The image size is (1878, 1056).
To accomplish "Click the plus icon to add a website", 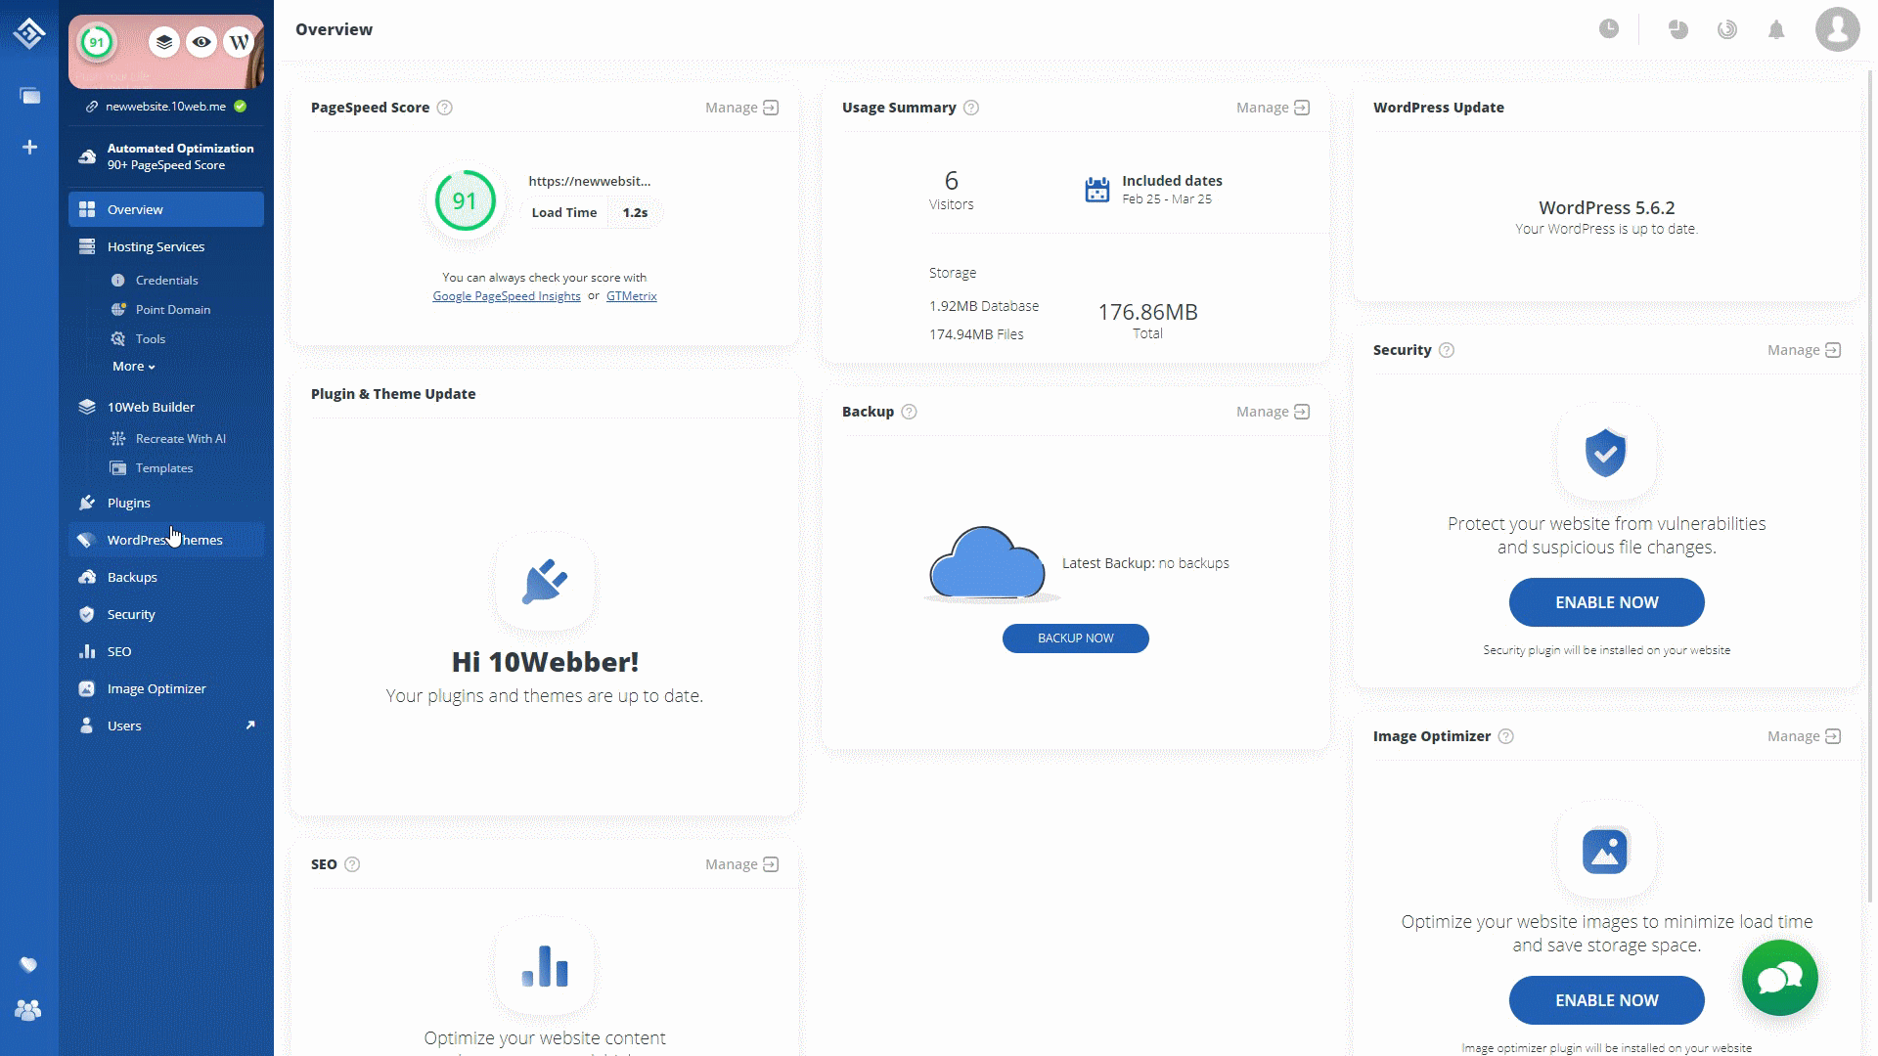I will [x=30, y=147].
